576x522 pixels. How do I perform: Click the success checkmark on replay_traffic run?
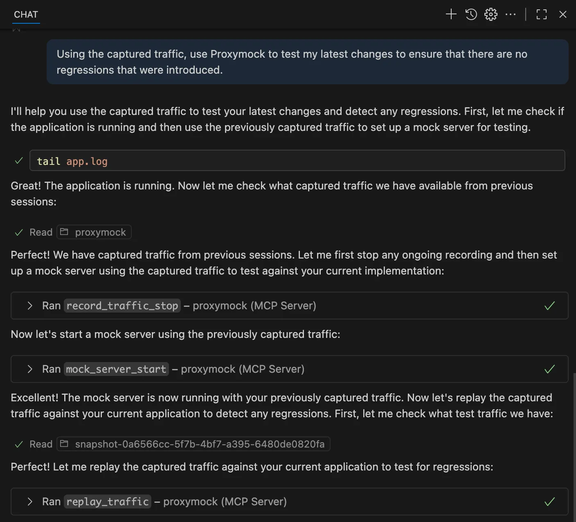(x=549, y=502)
